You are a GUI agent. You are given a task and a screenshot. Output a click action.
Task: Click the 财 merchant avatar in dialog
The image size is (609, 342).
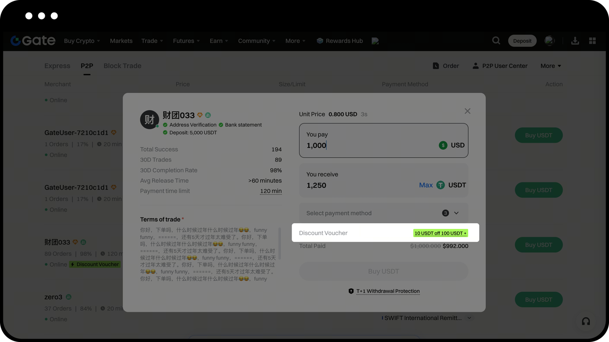[x=149, y=120]
